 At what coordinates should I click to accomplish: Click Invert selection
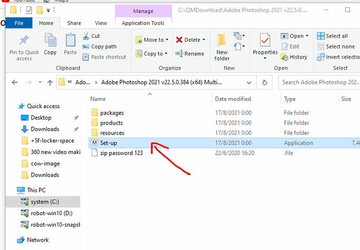pyautogui.click(x=338, y=57)
